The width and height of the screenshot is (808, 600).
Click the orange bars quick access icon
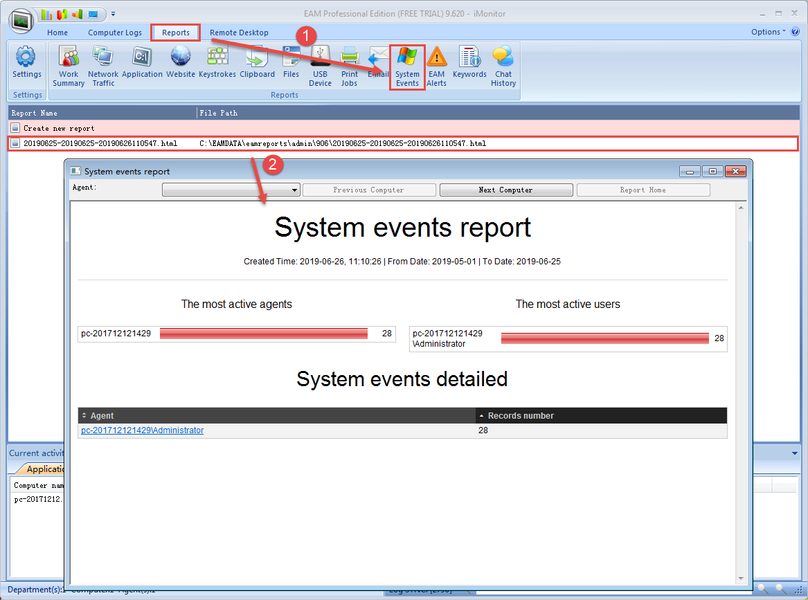pyautogui.click(x=78, y=14)
